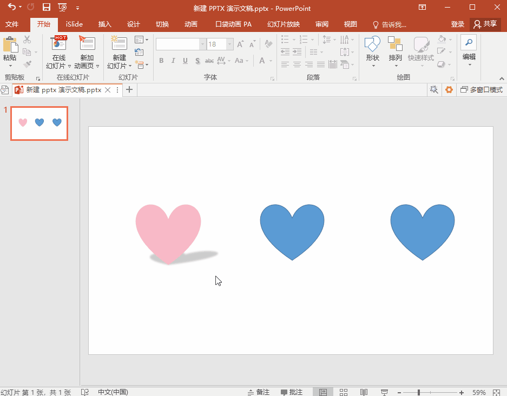Click the Copy icon in clipboard group
This screenshot has height=396, width=507.
pyautogui.click(x=27, y=51)
